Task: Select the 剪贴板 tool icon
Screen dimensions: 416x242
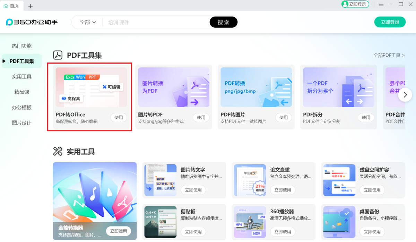Action: [160, 222]
